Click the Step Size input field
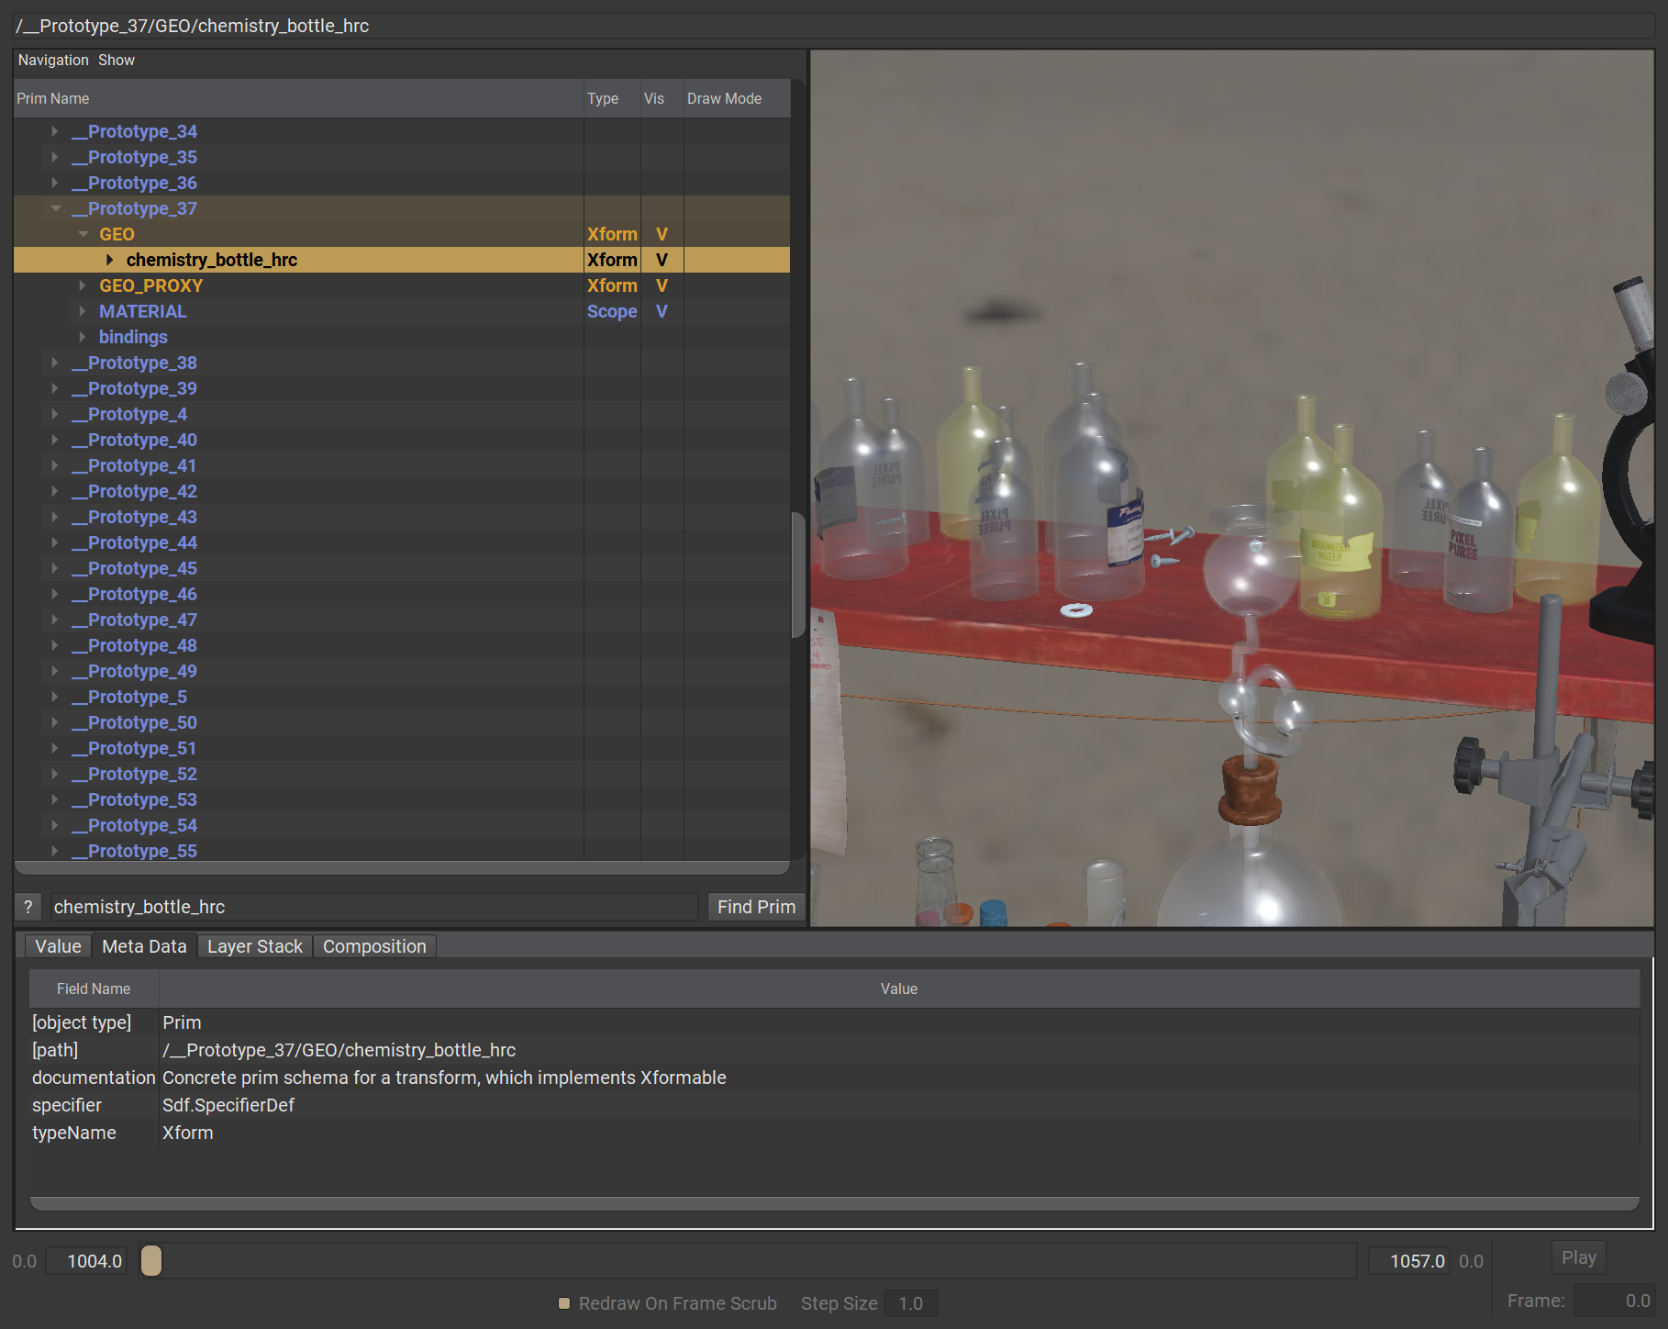 pos(910,1303)
